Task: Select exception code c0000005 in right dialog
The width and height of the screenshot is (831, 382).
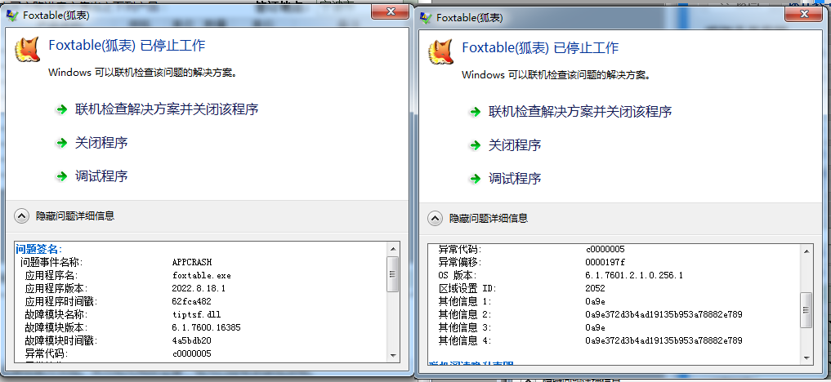Action: 605,249
